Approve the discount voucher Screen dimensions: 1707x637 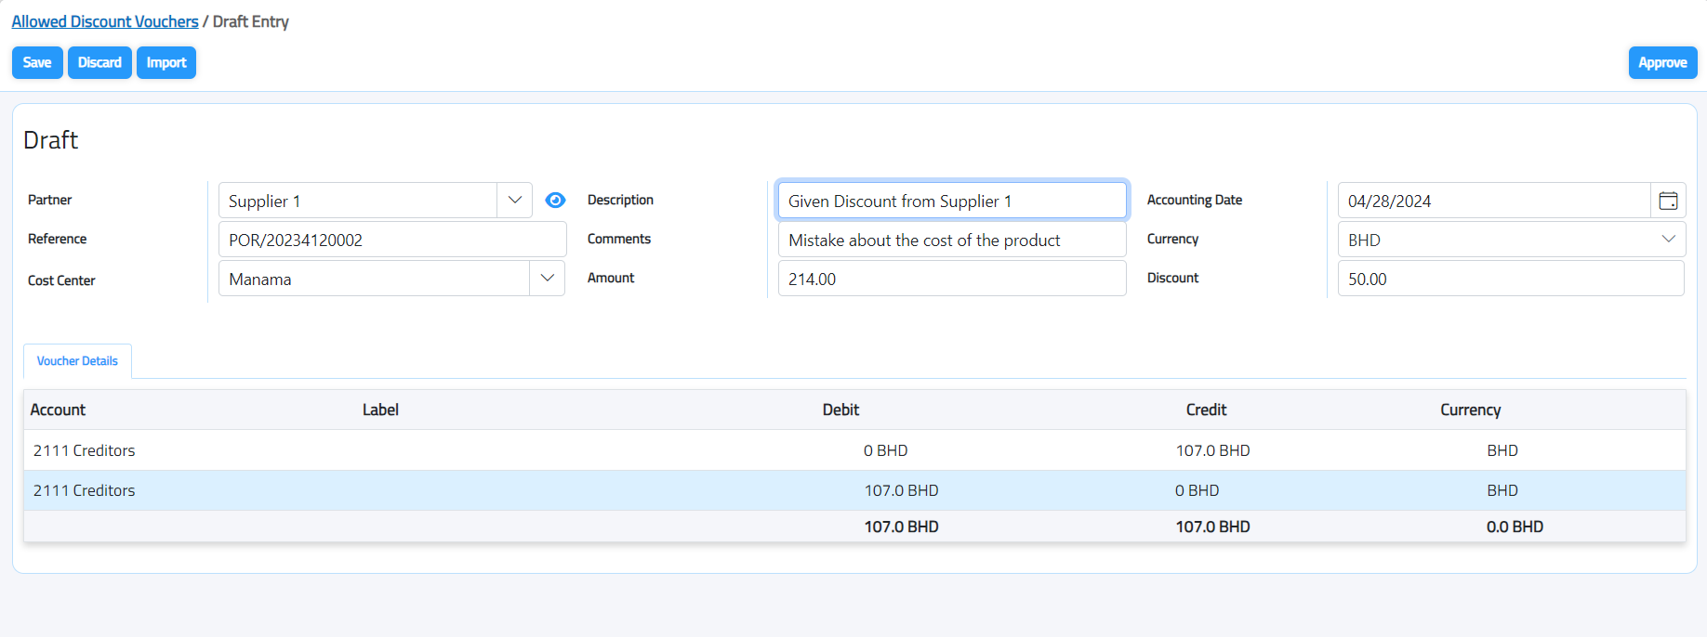[1661, 63]
